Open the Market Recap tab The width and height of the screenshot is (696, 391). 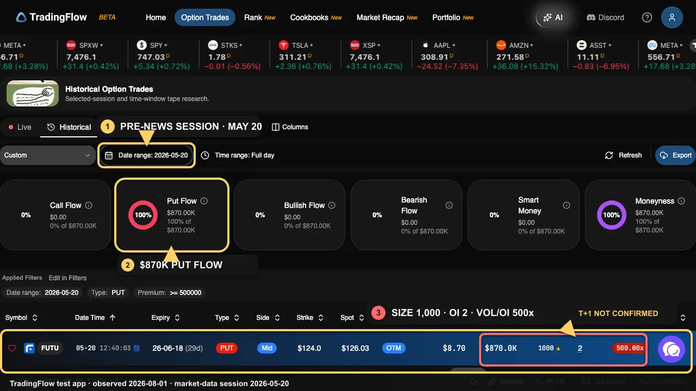pos(387,17)
